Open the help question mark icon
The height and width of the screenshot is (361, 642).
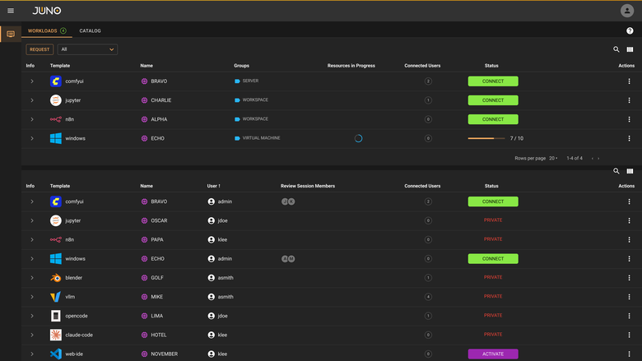(x=630, y=30)
